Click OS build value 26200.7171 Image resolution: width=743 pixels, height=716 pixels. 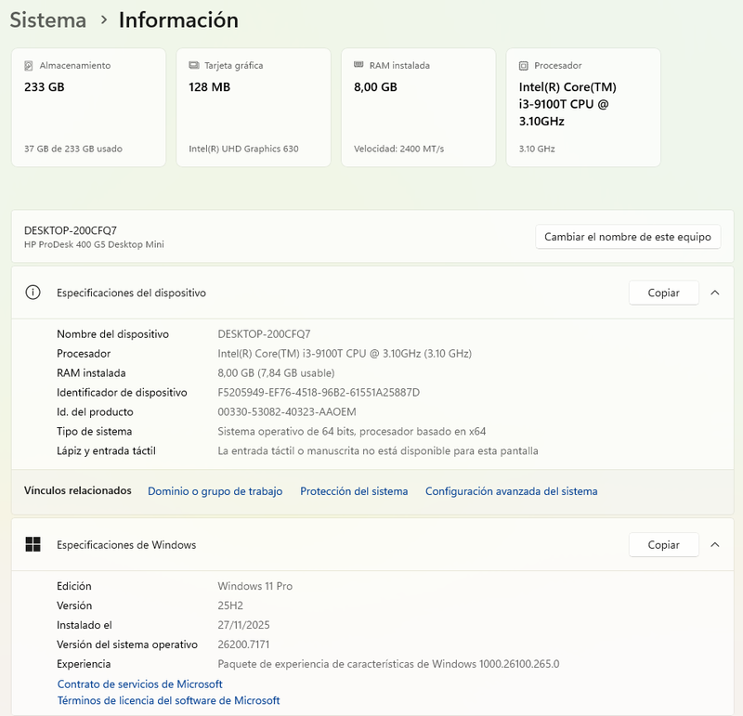point(243,644)
